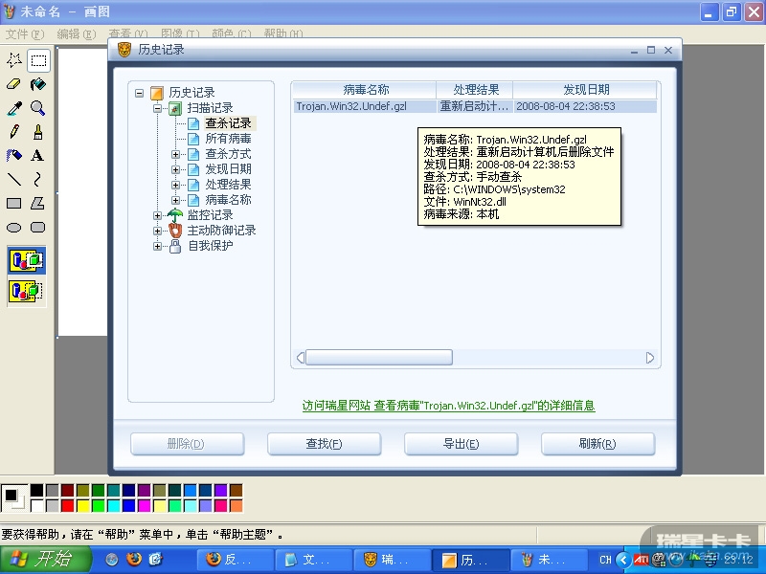Viewport: 766px width, 574px height.
Task: Pick the orange swatch at palette end
Action: [x=236, y=505]
